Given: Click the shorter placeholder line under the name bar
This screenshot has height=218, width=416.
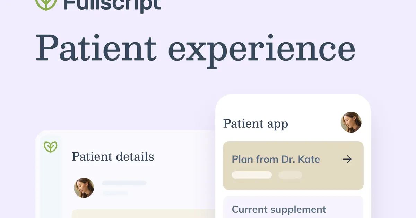Looking at the screenshot, I should (115, 193).
